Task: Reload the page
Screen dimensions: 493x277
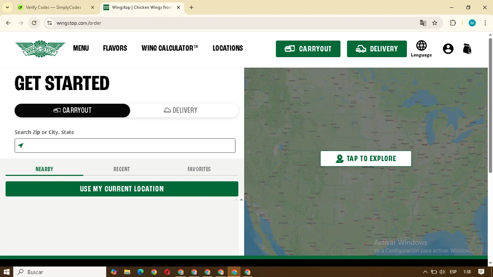Action: click(34, 23)
